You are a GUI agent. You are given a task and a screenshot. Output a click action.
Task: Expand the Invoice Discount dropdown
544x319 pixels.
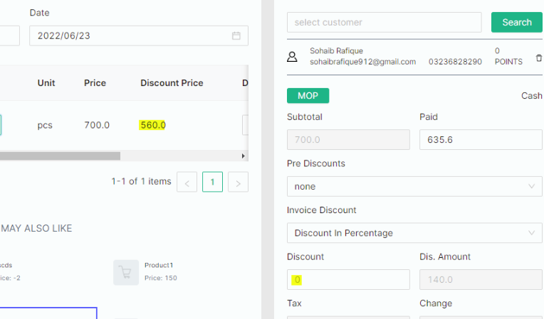pyautogui.click(x=414, y=233)
